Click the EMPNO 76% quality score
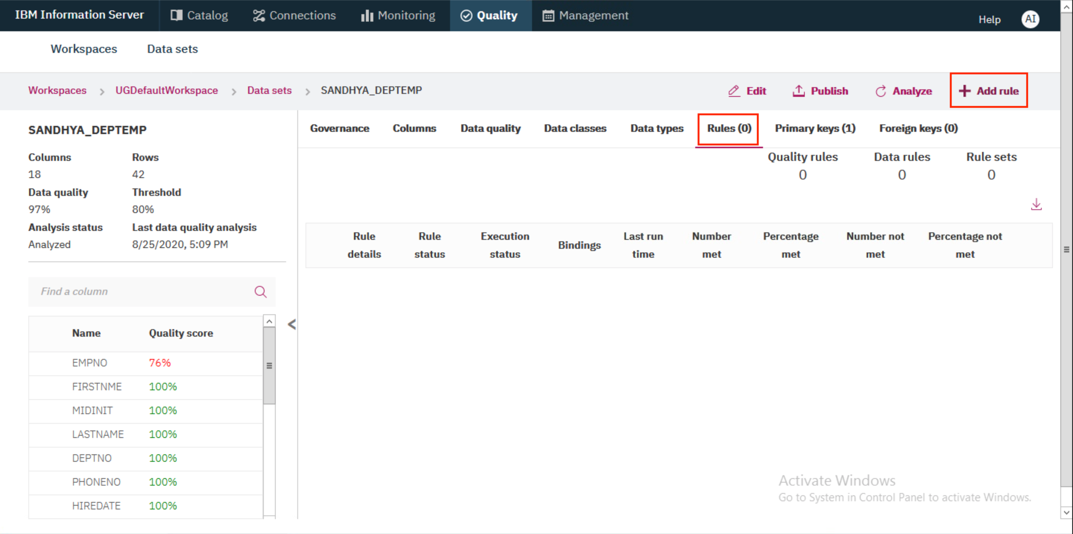 click(160, 363)
